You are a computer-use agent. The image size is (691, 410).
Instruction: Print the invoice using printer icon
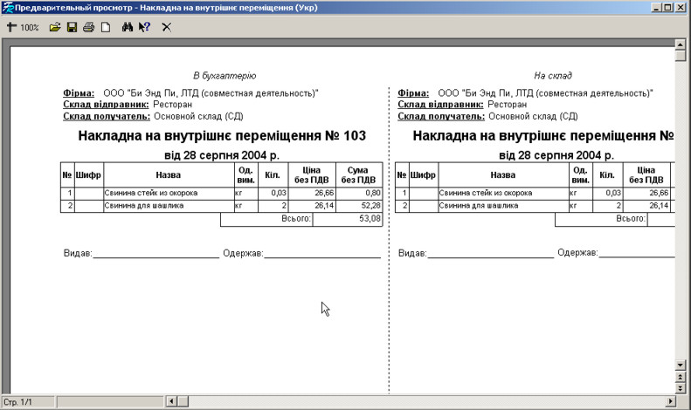(x=88, y=28)
